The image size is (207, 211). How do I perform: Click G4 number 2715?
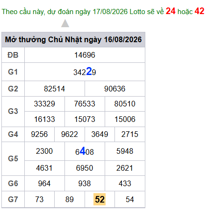(130, 134)
